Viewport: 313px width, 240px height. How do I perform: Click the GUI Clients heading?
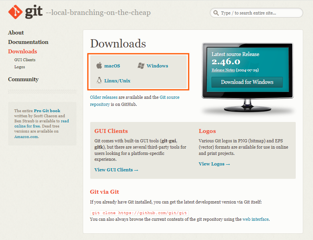coord(111,131)
